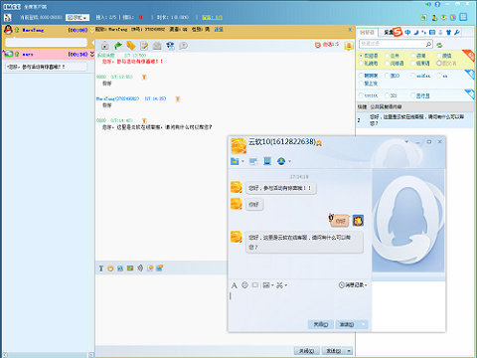Click the close button at main chat bottom

click(307, 351)
